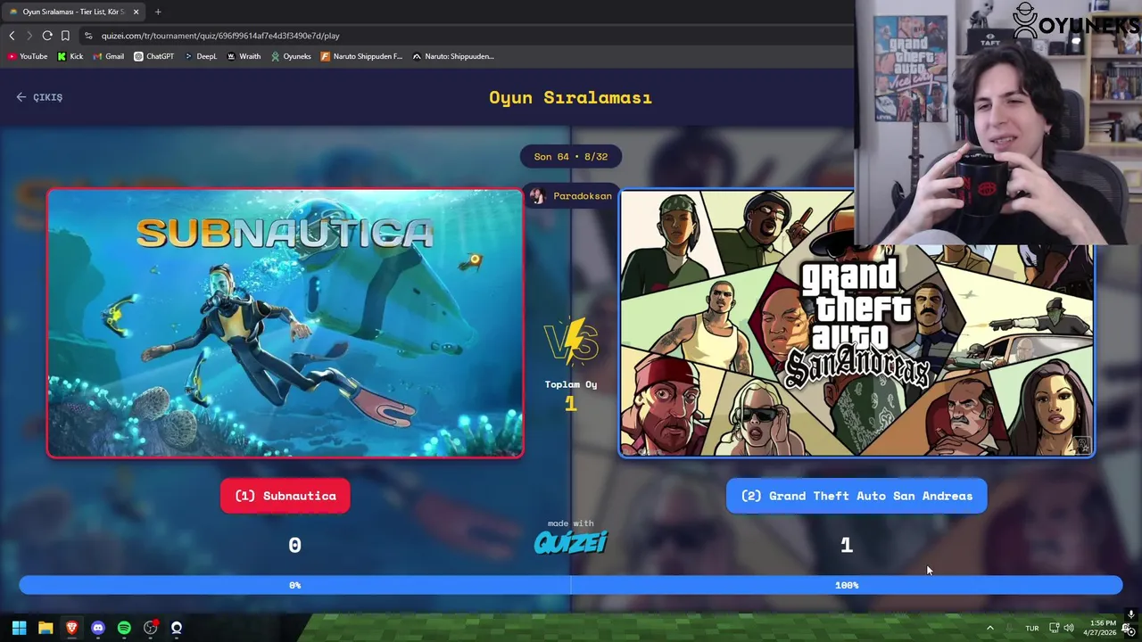Open the volume speaker icon
This screenshot has width=1142, height=642.
pyautogui.click(x=1069, y=628)
